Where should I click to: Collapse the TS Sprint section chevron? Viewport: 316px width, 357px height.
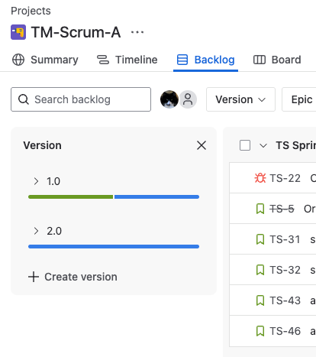[x=263, y=145]
